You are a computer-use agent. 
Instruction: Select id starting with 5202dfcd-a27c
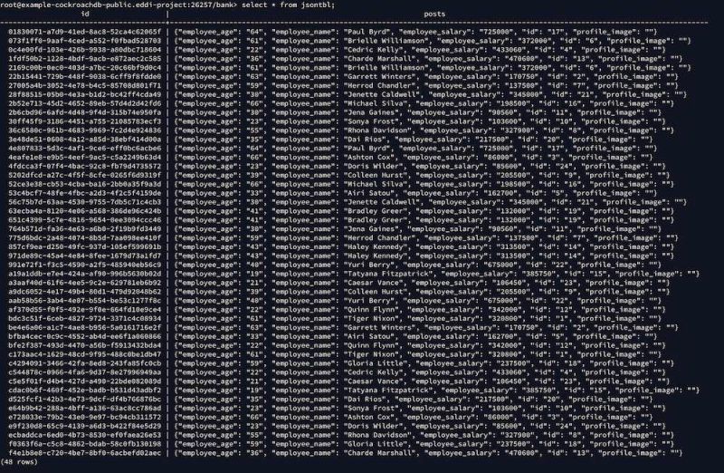tap(84, 175)
